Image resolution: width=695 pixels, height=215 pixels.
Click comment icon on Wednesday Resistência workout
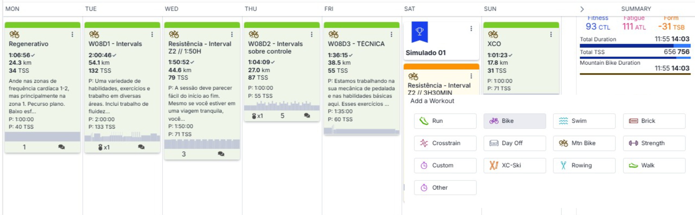[221, 154]
